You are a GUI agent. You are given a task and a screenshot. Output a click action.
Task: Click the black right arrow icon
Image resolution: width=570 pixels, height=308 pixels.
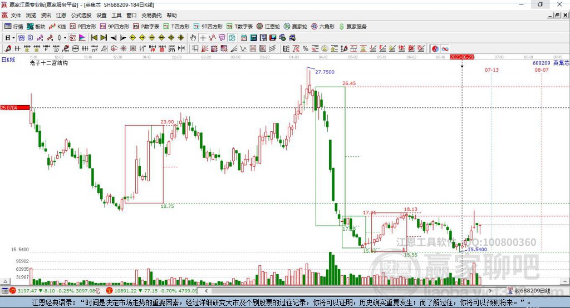(x=123, y=38)
